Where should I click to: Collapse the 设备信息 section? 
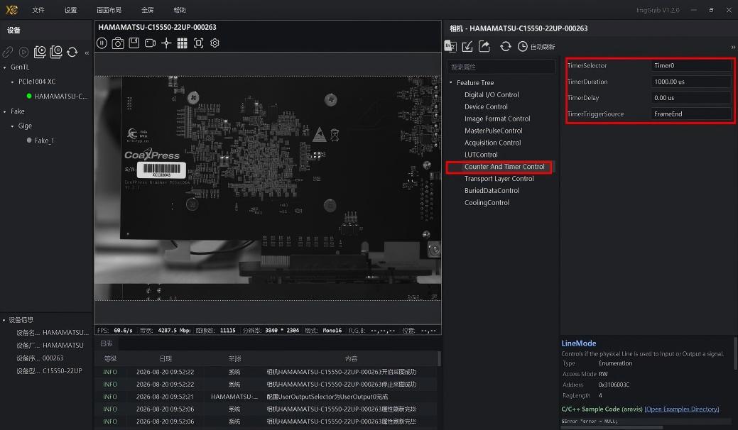click(x=4, y=320)
